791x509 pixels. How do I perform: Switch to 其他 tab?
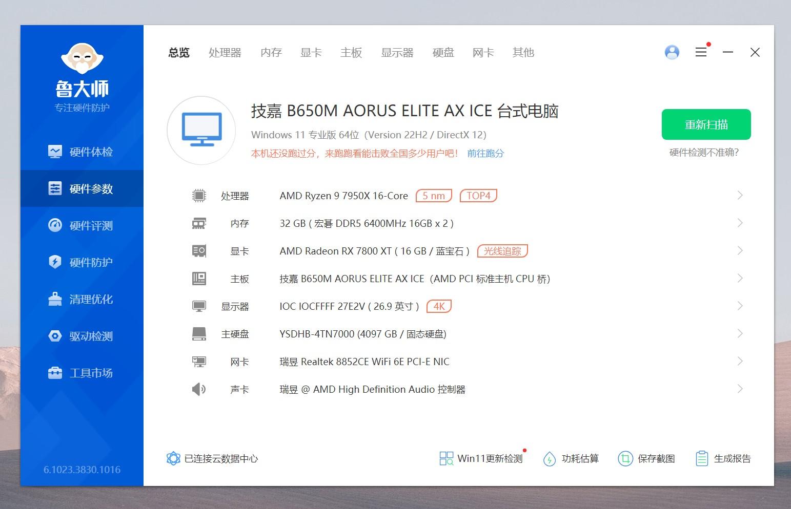coord(523,52)
